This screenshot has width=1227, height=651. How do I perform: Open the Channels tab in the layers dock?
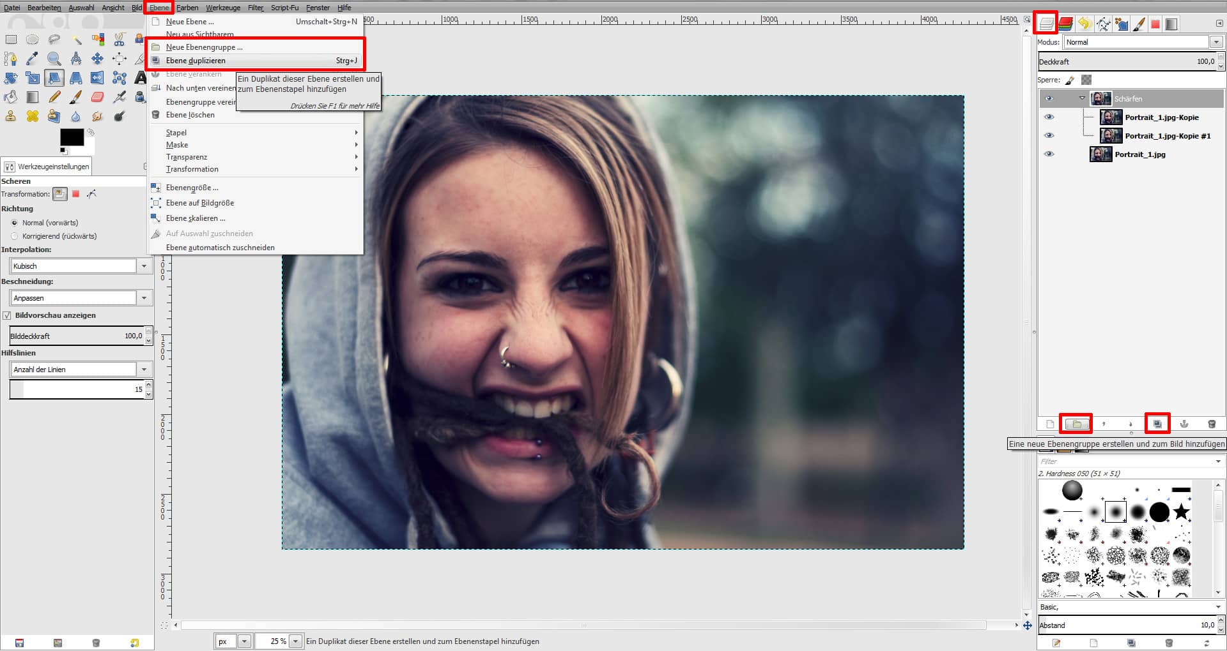coord(1065,24)
